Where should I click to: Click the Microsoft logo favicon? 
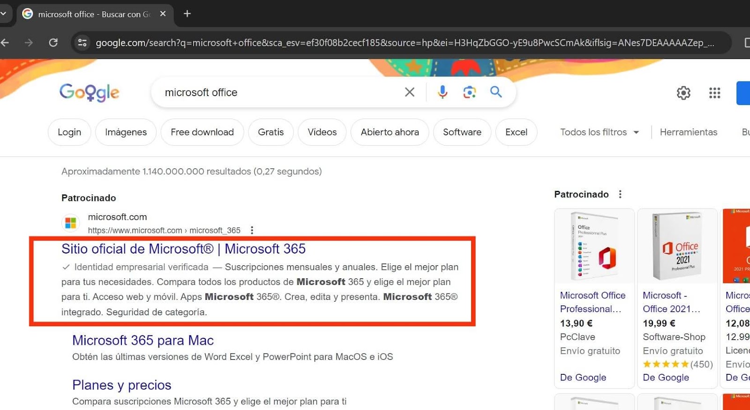pos(71,223)
